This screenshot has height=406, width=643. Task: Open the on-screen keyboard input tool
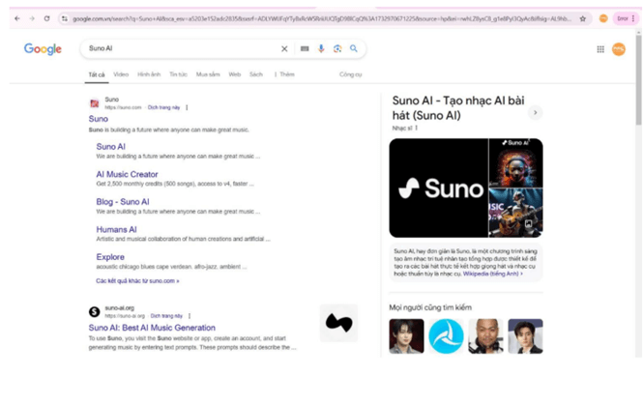point(305,48)
